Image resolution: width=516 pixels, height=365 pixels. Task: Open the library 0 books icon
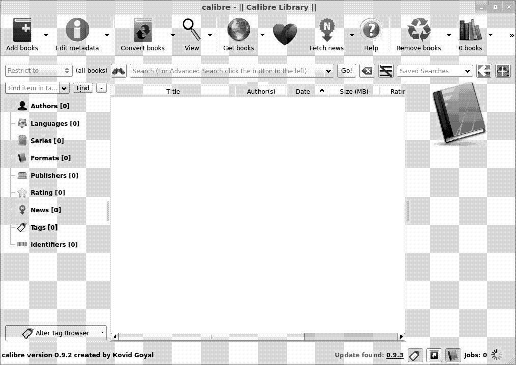tap(470, 30)
